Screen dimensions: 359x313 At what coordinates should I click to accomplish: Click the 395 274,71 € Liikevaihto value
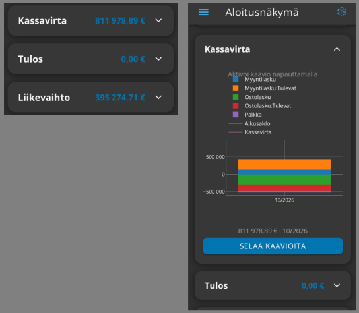[120, 98]
